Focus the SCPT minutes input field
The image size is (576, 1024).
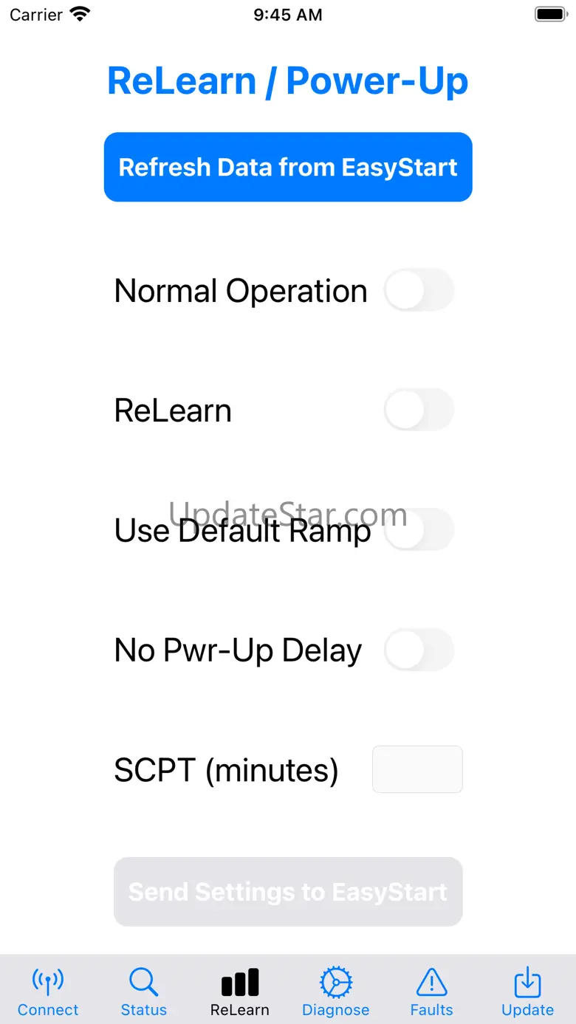pos(417,769)
